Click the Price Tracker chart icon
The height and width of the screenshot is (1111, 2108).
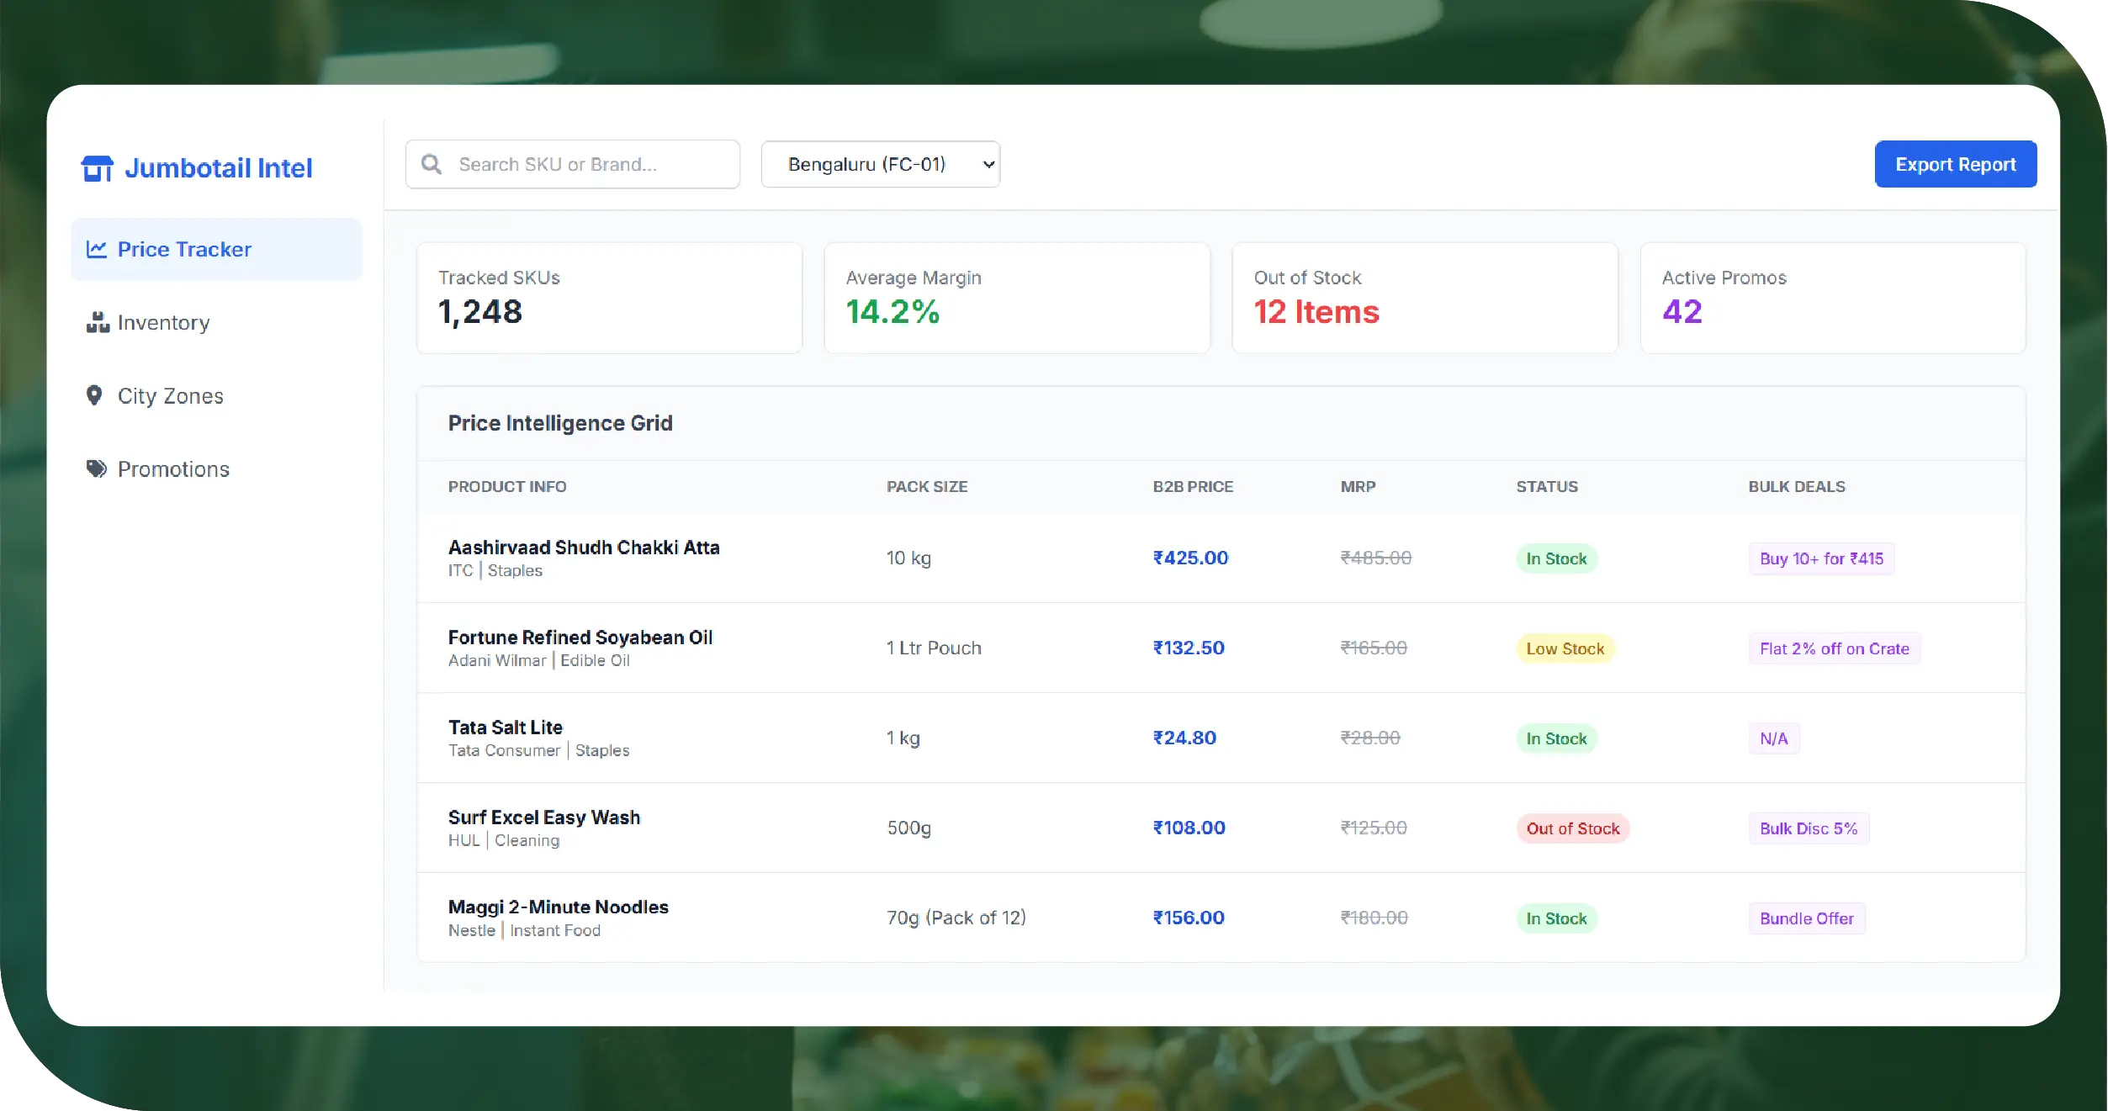tap(97, 249)
